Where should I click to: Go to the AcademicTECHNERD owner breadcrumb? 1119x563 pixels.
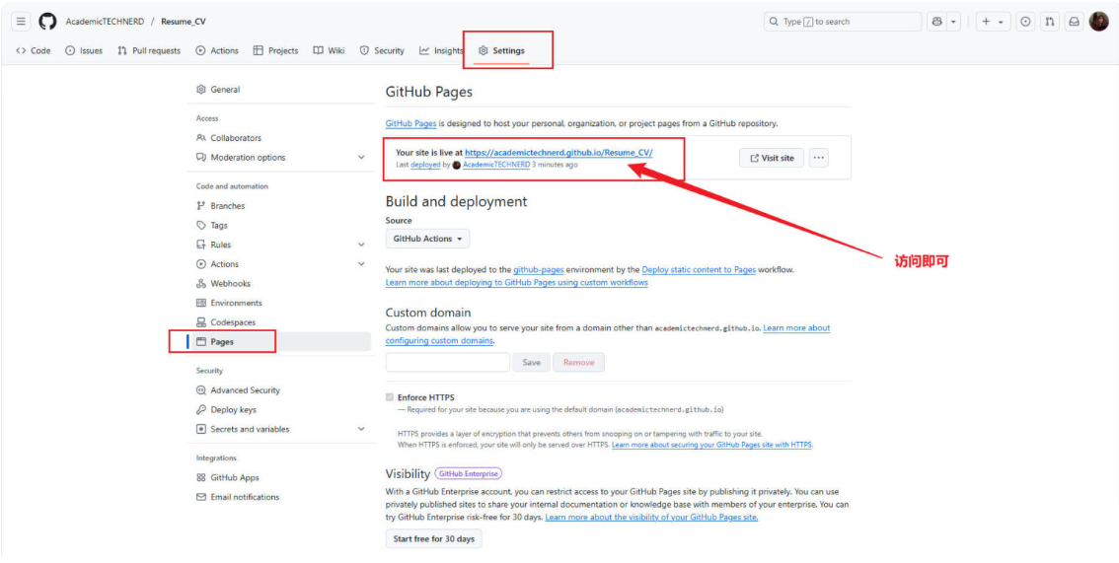click(106, 22)
